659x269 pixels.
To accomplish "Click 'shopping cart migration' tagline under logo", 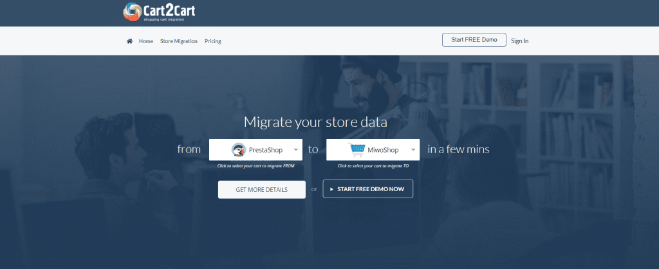I will pyautogui.click(x=164, y=20).
